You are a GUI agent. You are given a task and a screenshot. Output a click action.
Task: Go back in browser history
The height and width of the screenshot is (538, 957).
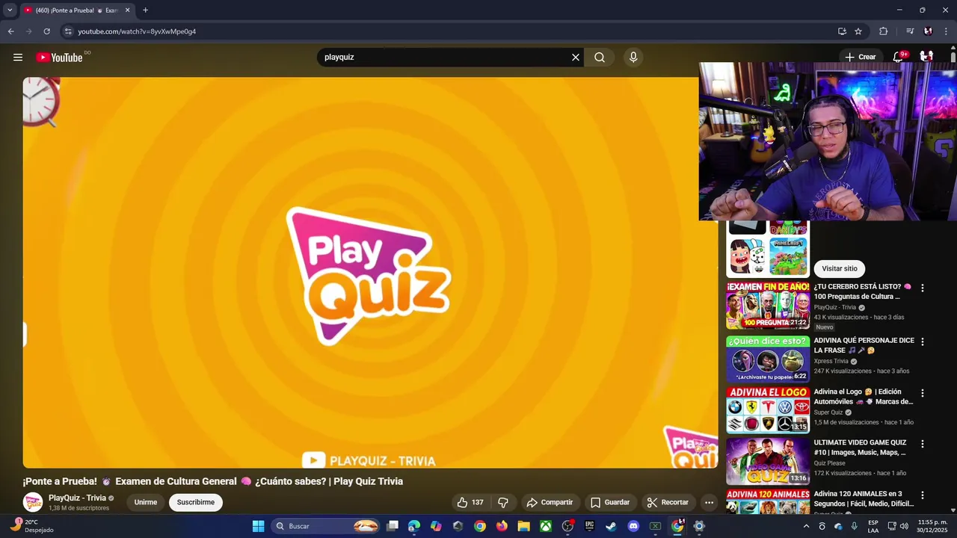pos(10,31)
